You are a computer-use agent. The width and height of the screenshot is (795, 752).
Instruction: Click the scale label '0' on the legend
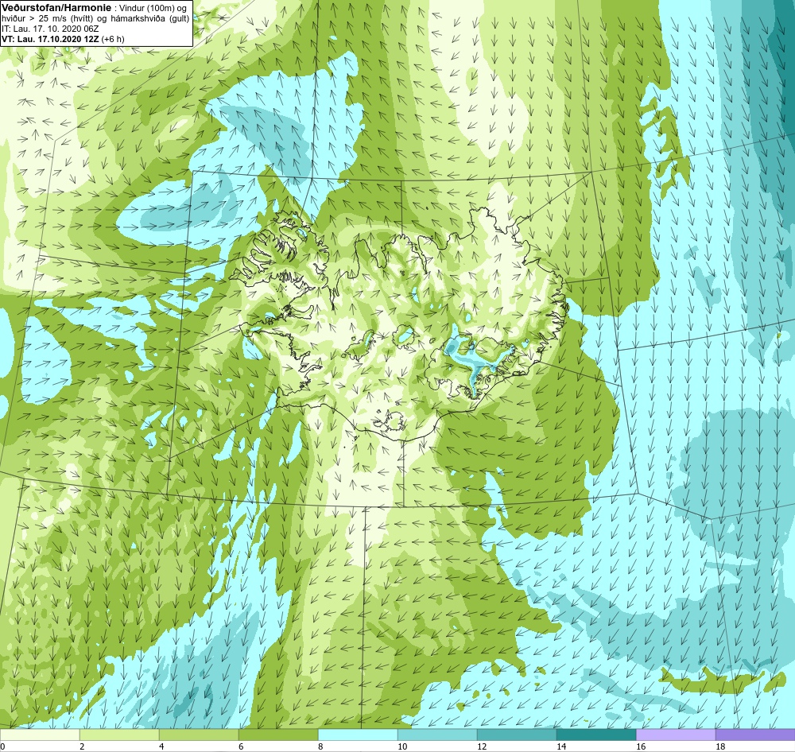tap(2, 746)
